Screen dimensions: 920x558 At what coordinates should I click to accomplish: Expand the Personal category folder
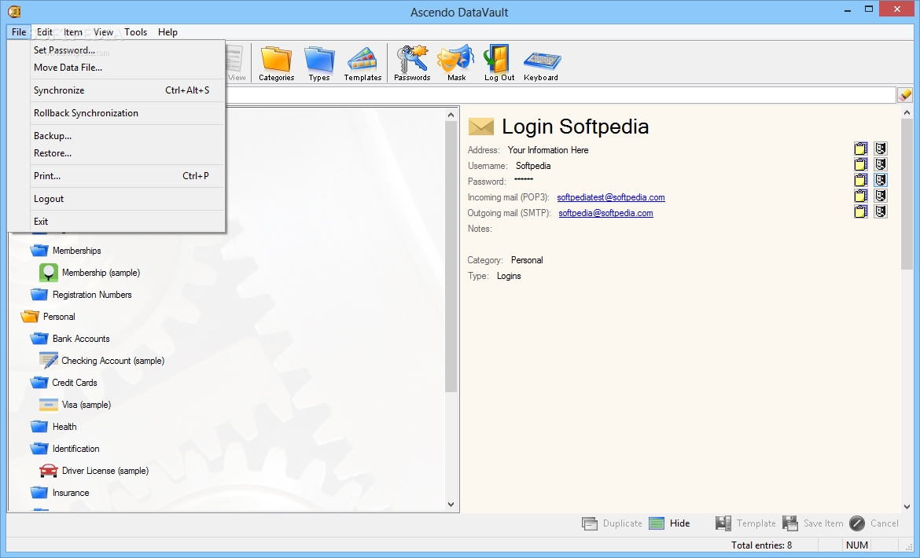click(x=48, y=317)
